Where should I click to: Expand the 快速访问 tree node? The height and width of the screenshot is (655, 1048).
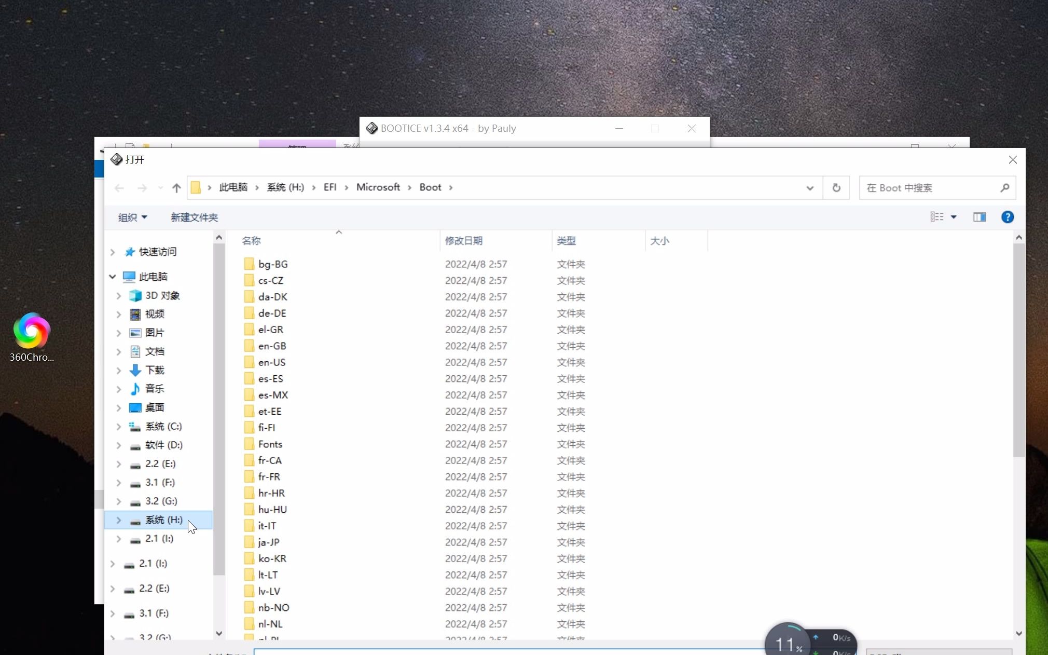(113, 252)
